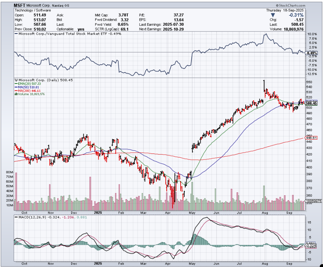
Task: Click the Optionable value 'yes'
Action: pyautogui.click(x=81, y=29)
